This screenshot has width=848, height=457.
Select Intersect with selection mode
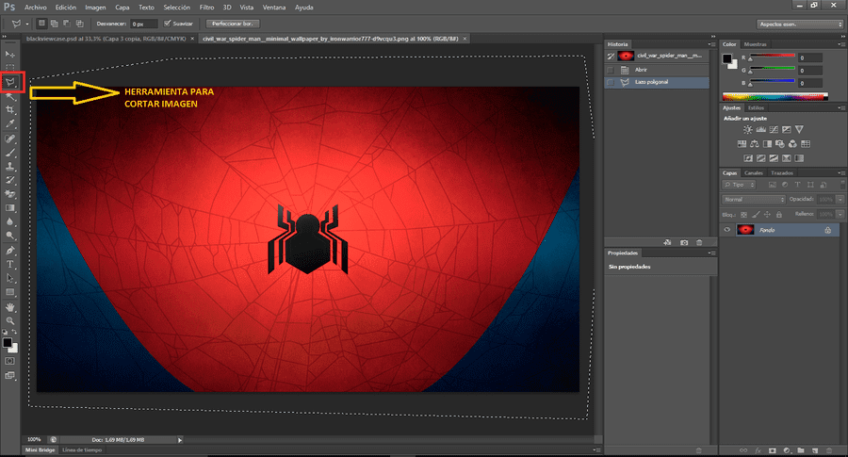coord(79,24)
